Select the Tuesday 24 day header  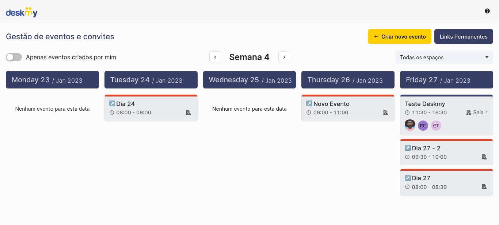point(151,80)
